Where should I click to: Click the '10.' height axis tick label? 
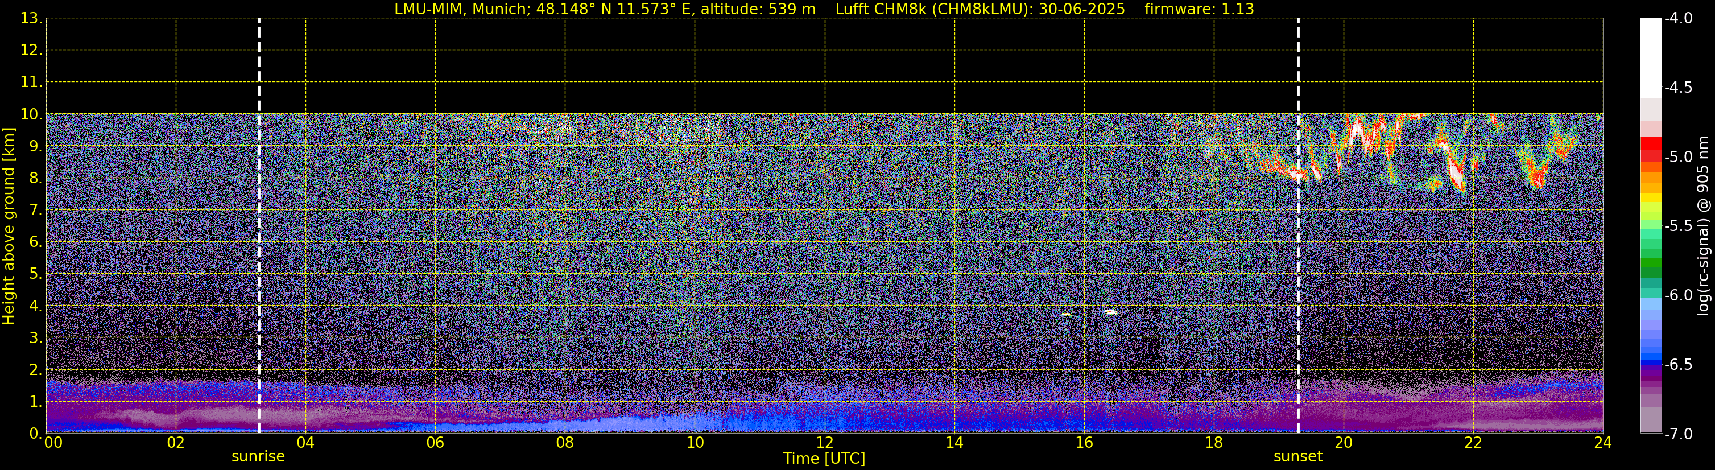tap(31, 114)
